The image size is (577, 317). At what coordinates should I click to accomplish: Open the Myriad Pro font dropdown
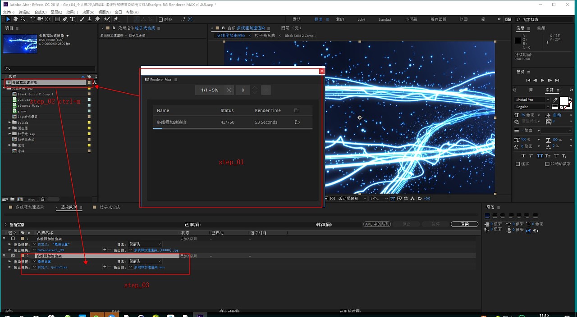coord(548,100)
